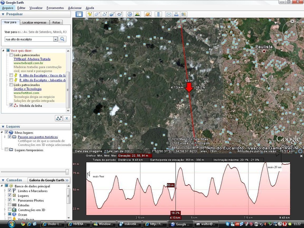Click the add polygon tool
This screenshot has height=228, width=304.
pyautogui.click(x=97, y=14)
